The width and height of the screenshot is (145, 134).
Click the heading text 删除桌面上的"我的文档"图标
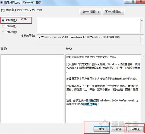(x=24, y=10)
